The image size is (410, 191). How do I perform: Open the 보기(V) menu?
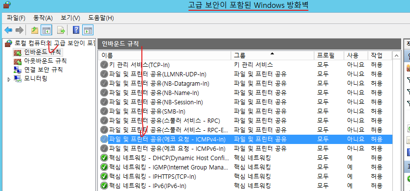coord(70,18)
